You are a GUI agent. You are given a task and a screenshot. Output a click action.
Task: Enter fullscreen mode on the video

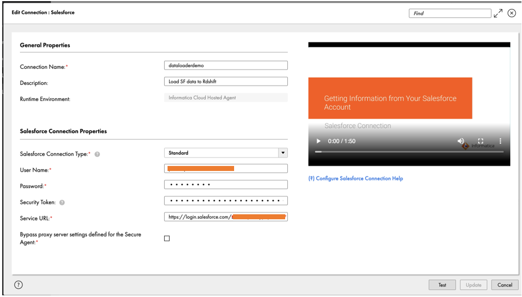pos(480,141)
